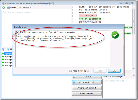Viewport: 138px width, 100px height.
Task: Click the 'Push to origin' dialog title
Action: click(21, 27)
